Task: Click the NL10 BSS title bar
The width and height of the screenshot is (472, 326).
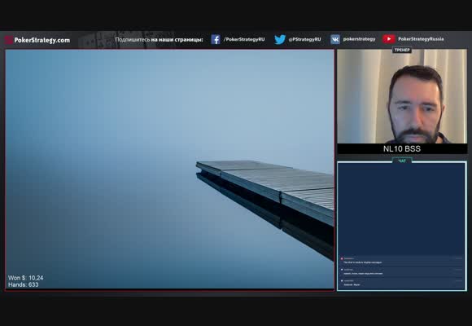Action: tap(402, 148)
